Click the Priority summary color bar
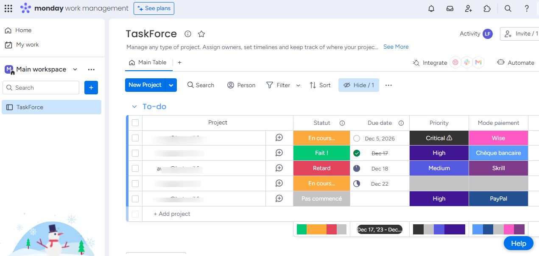The image size is (539, 256). (x=439, y=229)
